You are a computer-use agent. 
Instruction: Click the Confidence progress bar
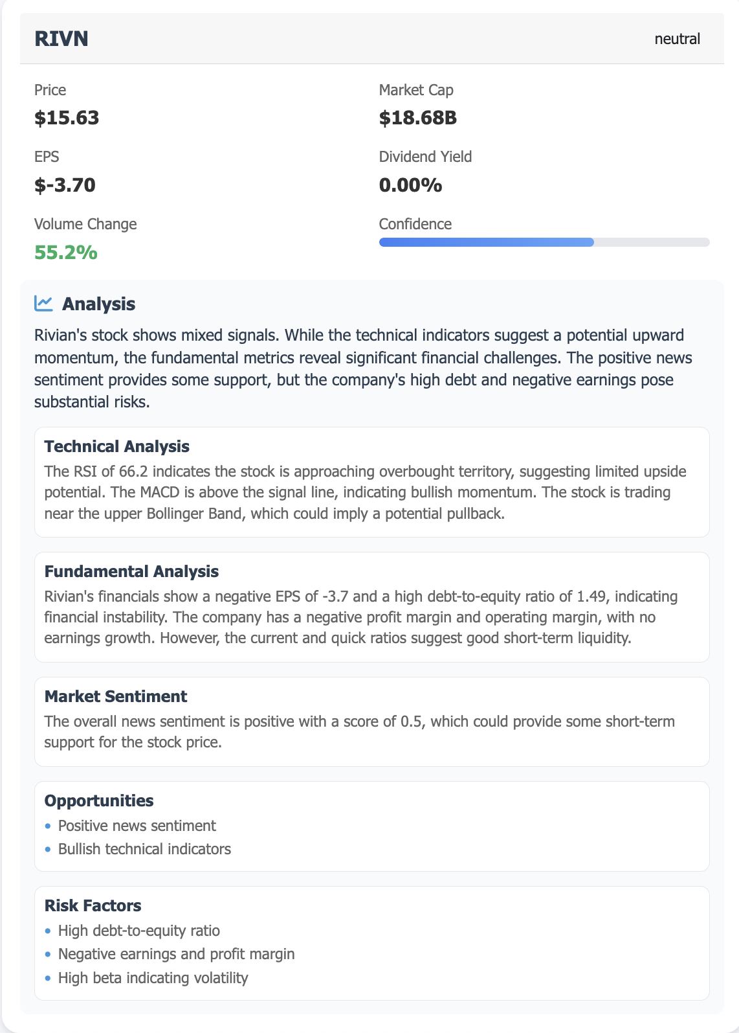(x=544, y=242)
